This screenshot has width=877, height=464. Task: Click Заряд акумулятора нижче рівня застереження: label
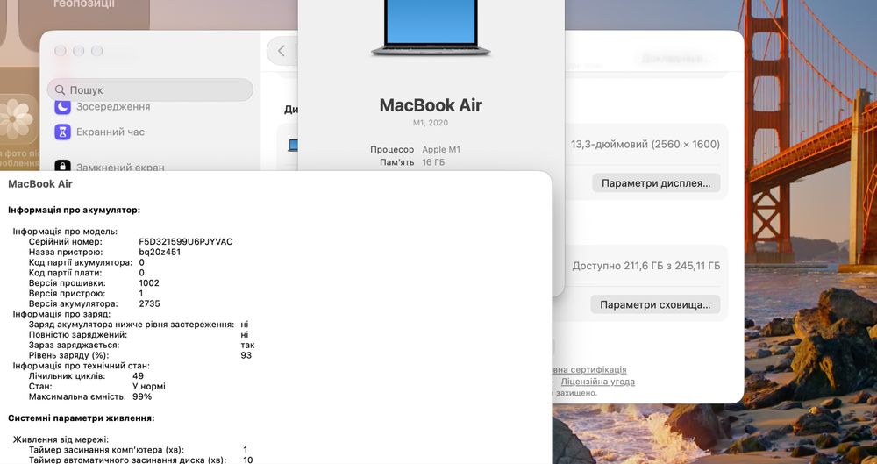132,324
